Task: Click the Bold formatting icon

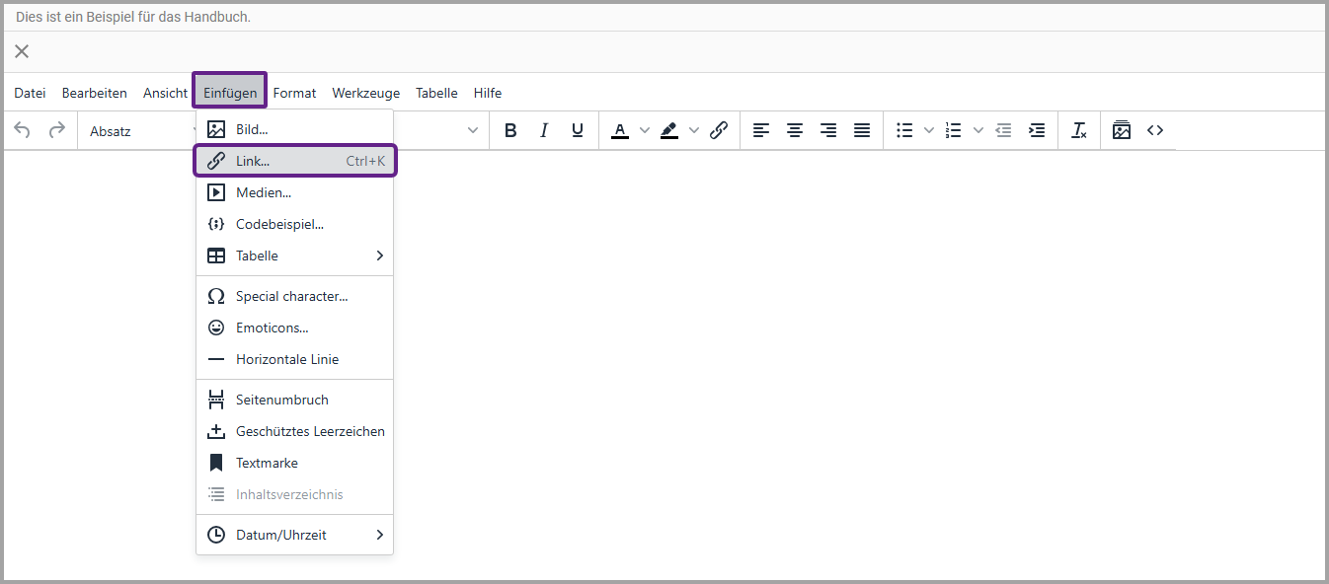Action: tap(510, 130)
